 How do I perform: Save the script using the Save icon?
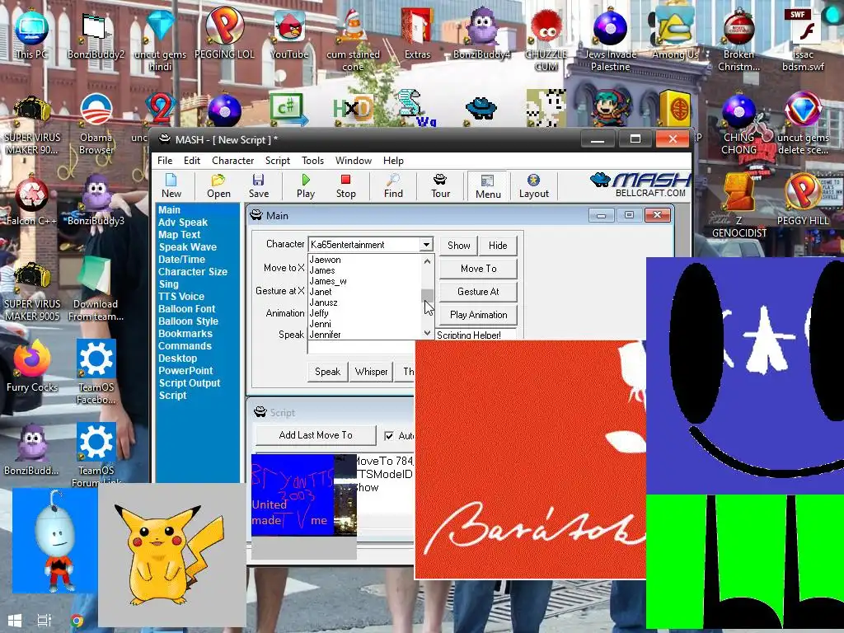(258, 185)
